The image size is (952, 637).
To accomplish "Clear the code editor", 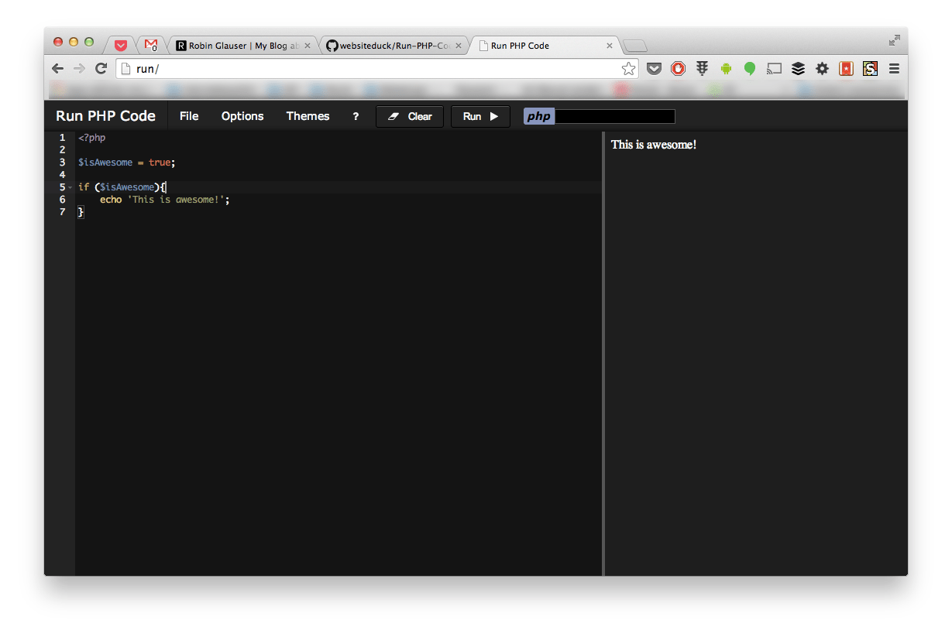I will pyautogui.click(x=409, y=116).
